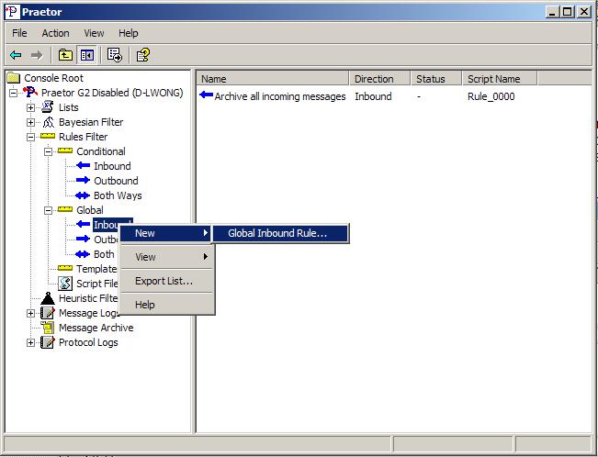Select the Lists tree label

[x=68, y=107]
